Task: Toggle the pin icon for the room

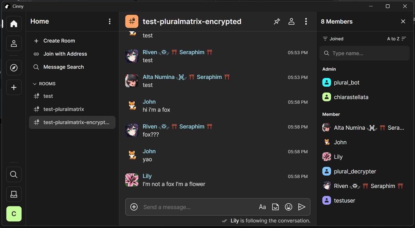Action: point(277,21)
